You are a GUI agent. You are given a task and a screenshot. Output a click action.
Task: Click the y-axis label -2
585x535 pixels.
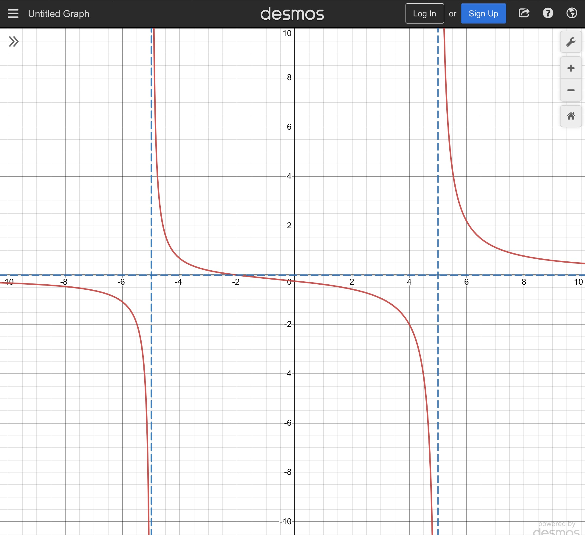click(x=287, y=324)
